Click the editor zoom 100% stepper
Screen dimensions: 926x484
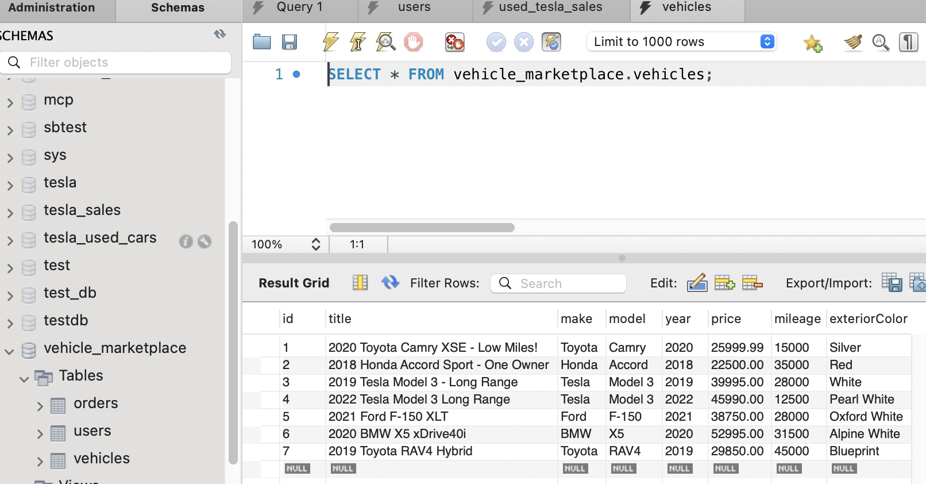click(x=315, y=244)
